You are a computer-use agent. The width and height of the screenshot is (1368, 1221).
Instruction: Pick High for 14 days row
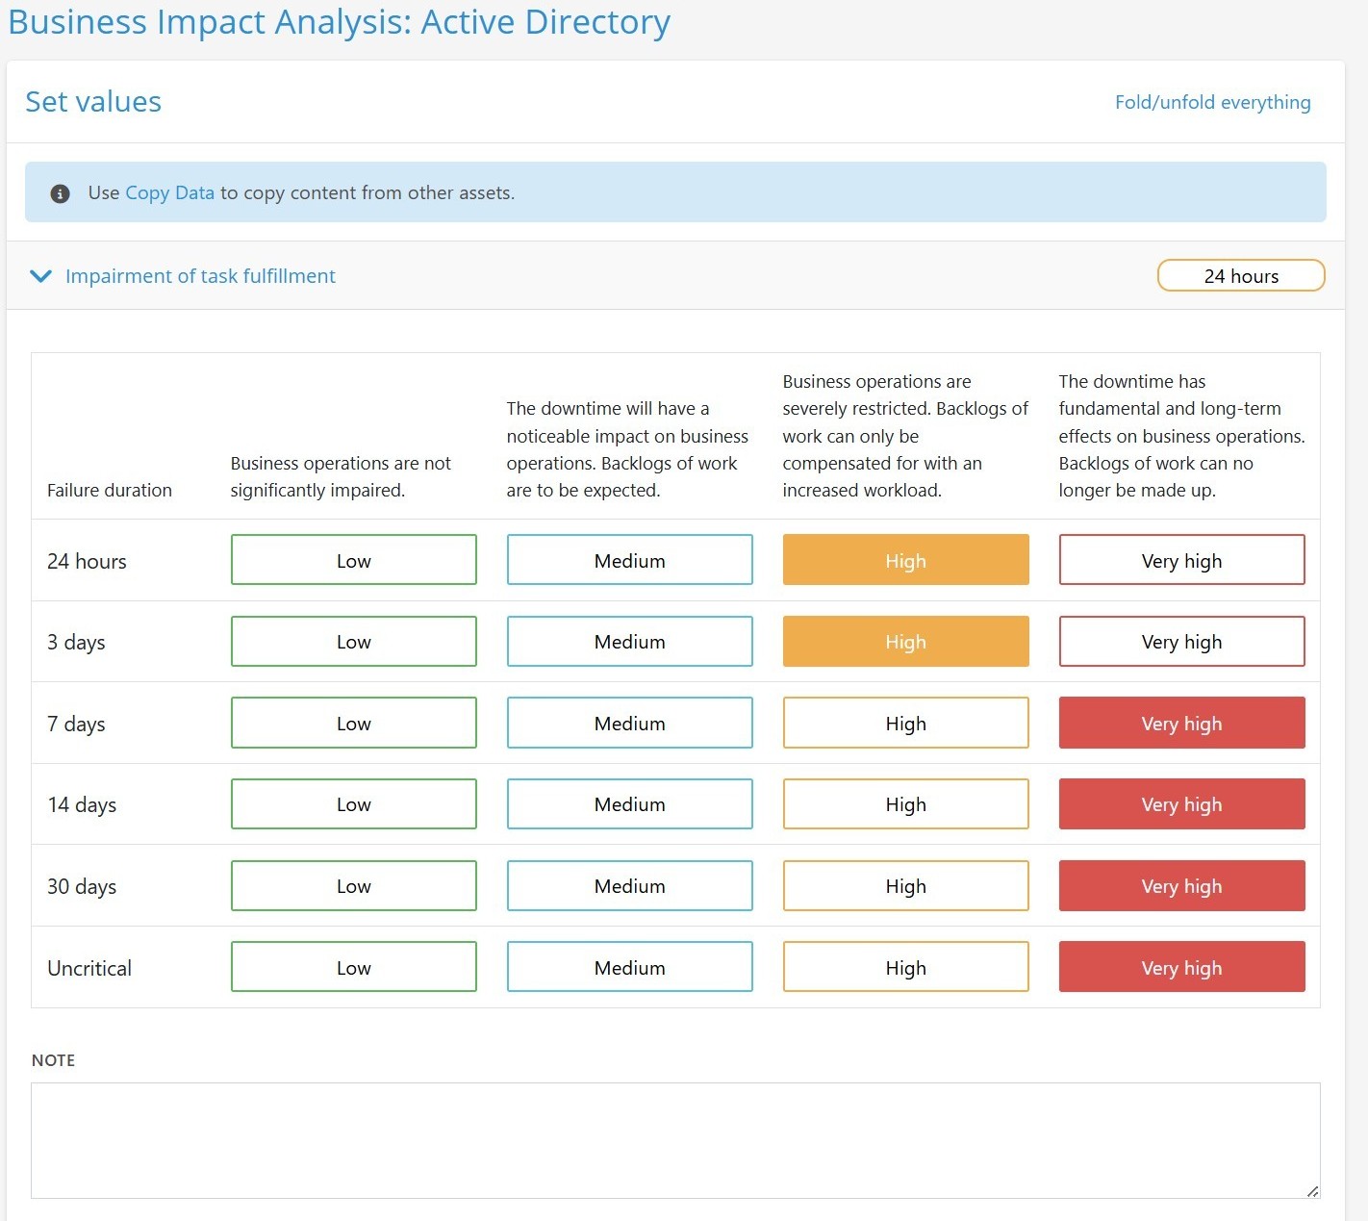905,804
